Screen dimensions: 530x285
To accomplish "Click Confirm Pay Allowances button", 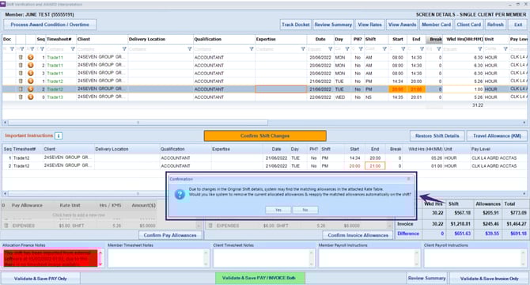I will pos(170,235).
